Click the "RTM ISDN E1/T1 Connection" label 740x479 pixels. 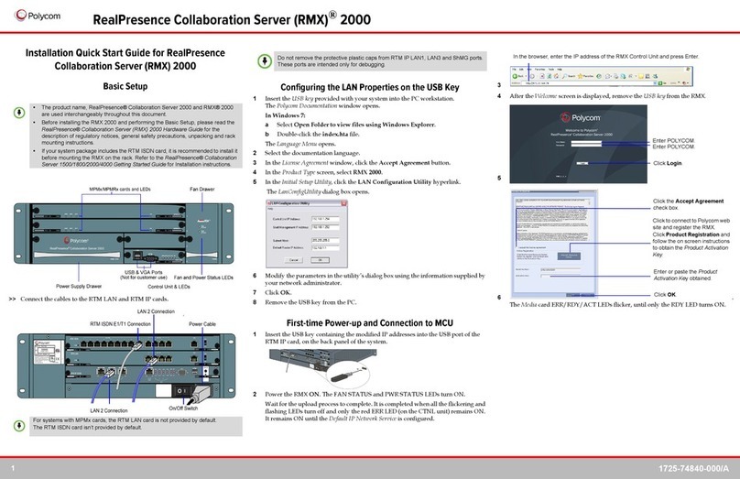120,324
